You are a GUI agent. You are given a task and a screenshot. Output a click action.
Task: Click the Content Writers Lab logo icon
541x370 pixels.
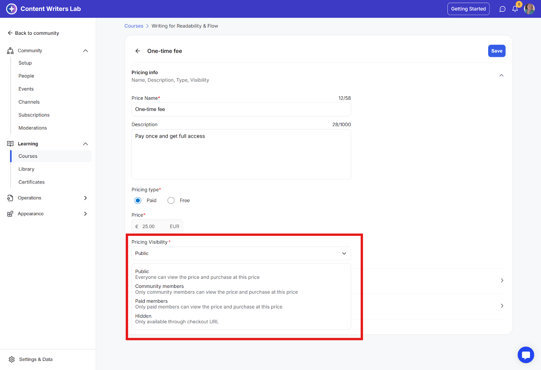(x=11, y=9)
